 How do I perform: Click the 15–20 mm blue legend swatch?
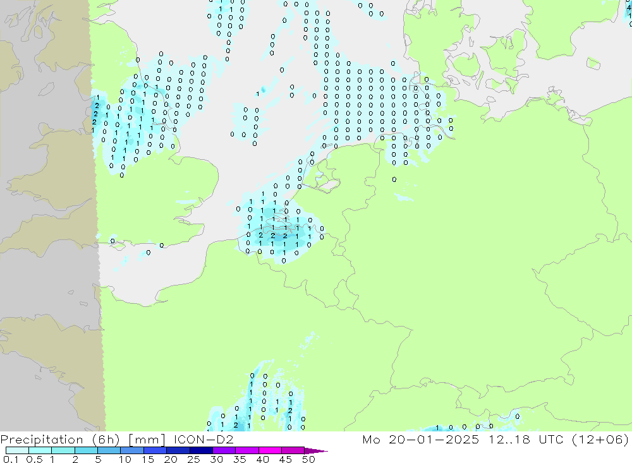click(155, 450)
